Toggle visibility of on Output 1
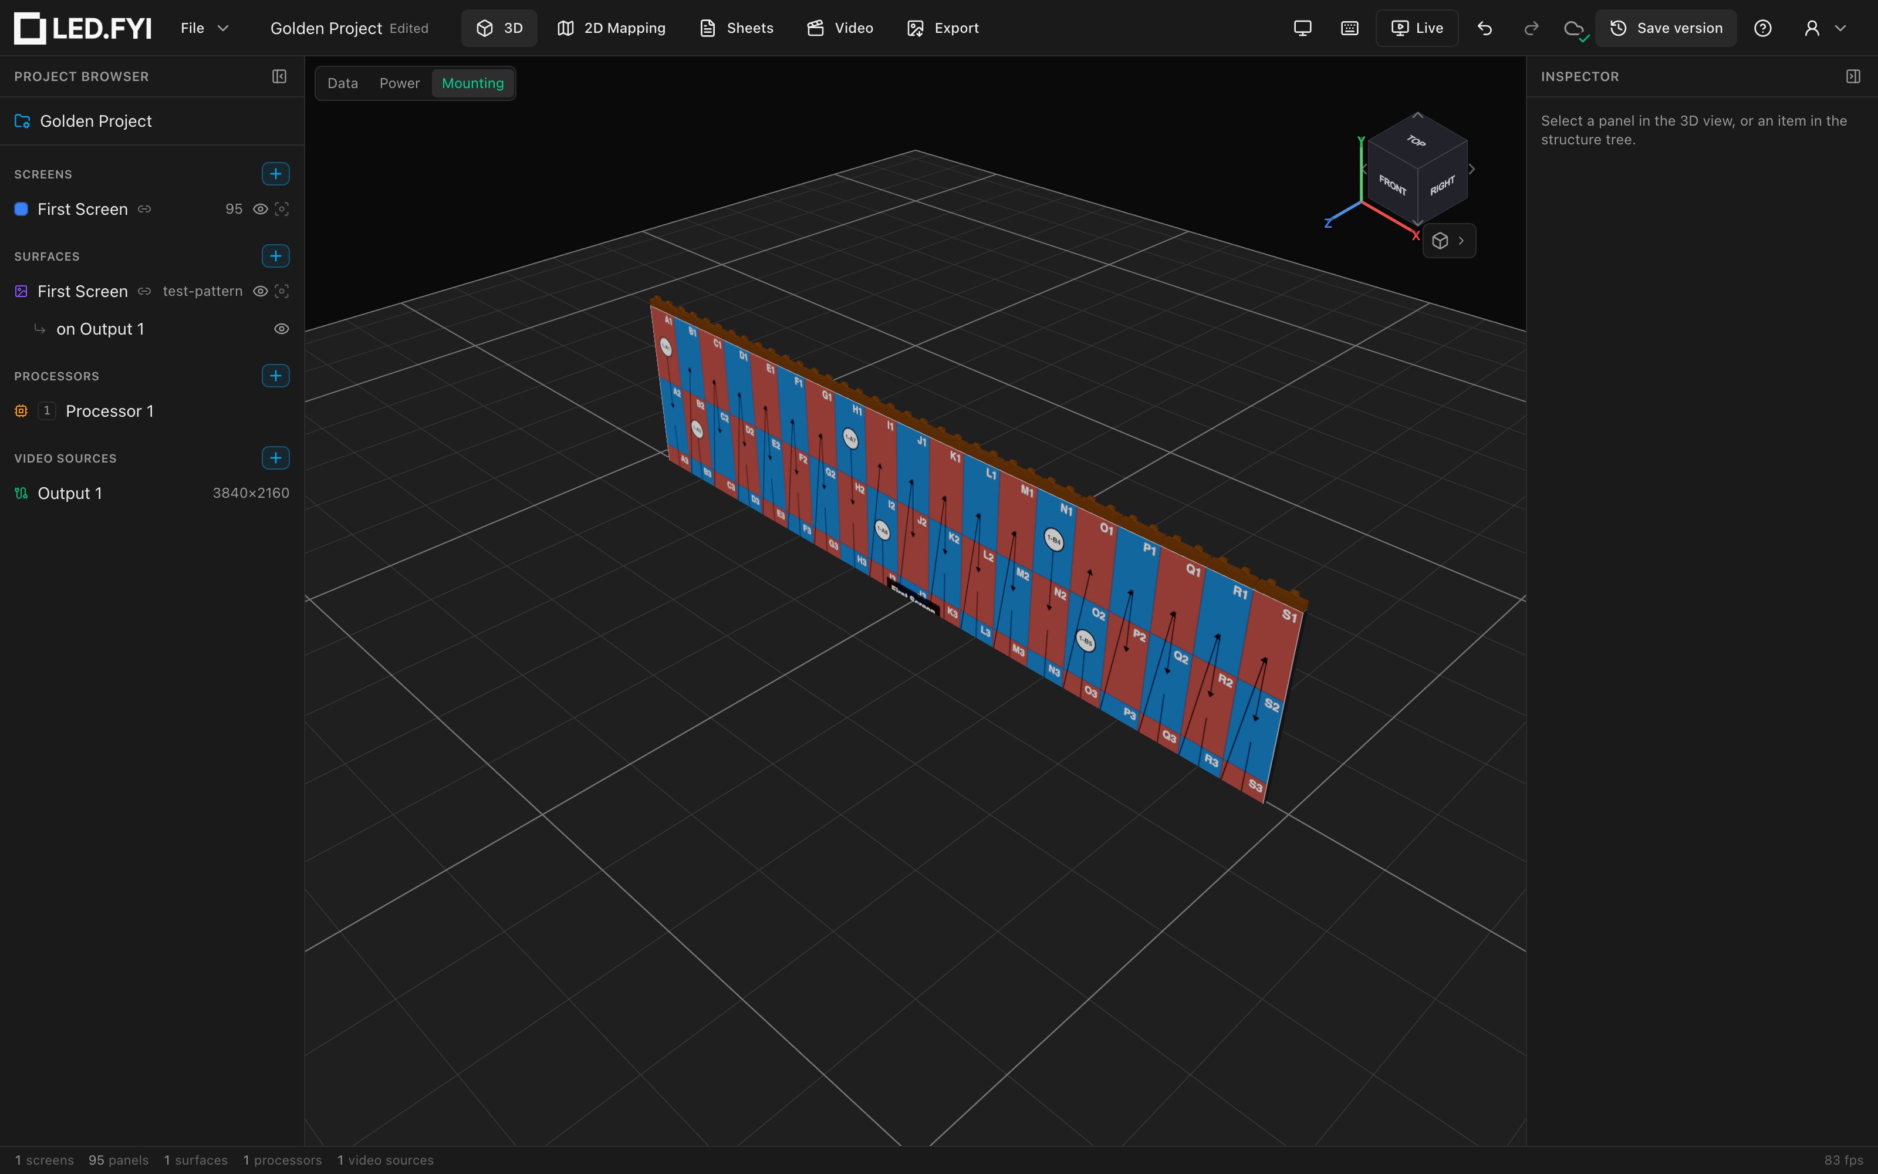 tap(282, 329)
